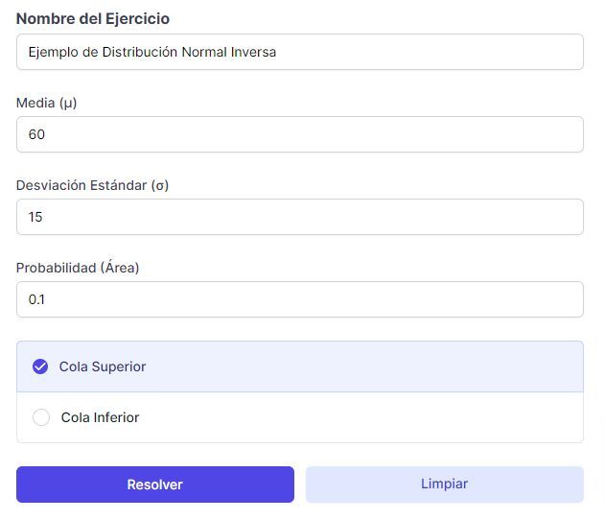Place cursor on the value 15
The height and width of the screenshot is (520, 604).
[35, 217]
